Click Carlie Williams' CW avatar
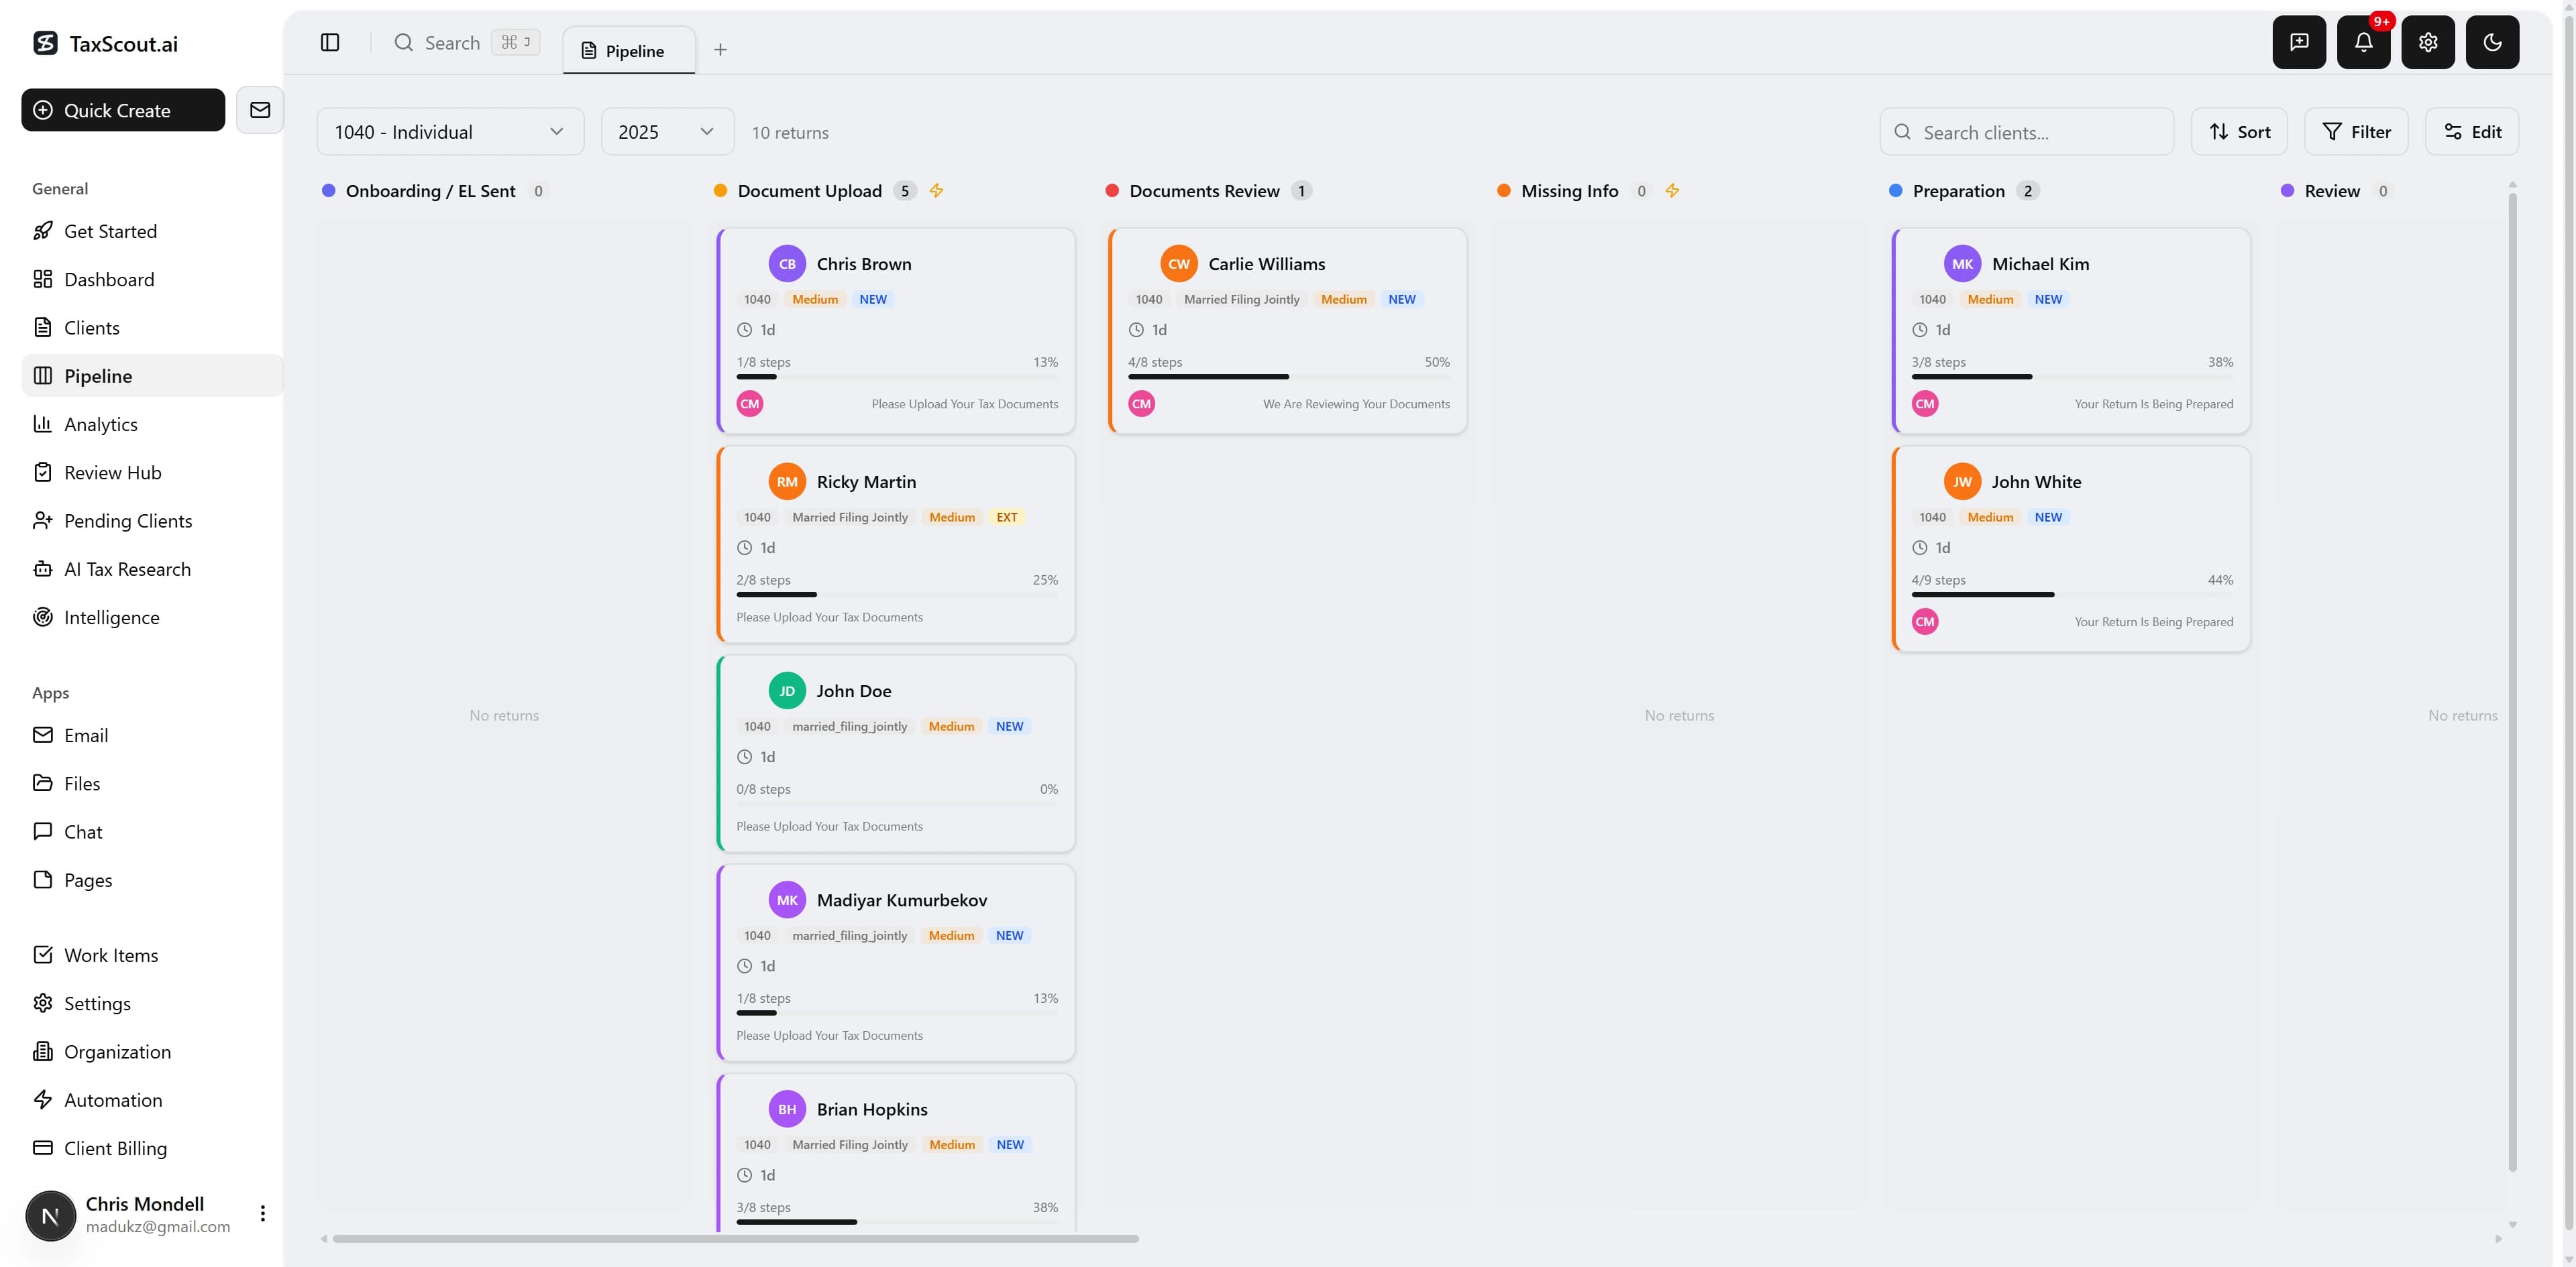Viewport: 2576px width, 1267px height. (1179, 264)
